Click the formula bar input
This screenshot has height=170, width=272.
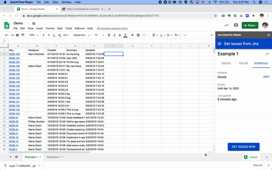pos(111,41)
